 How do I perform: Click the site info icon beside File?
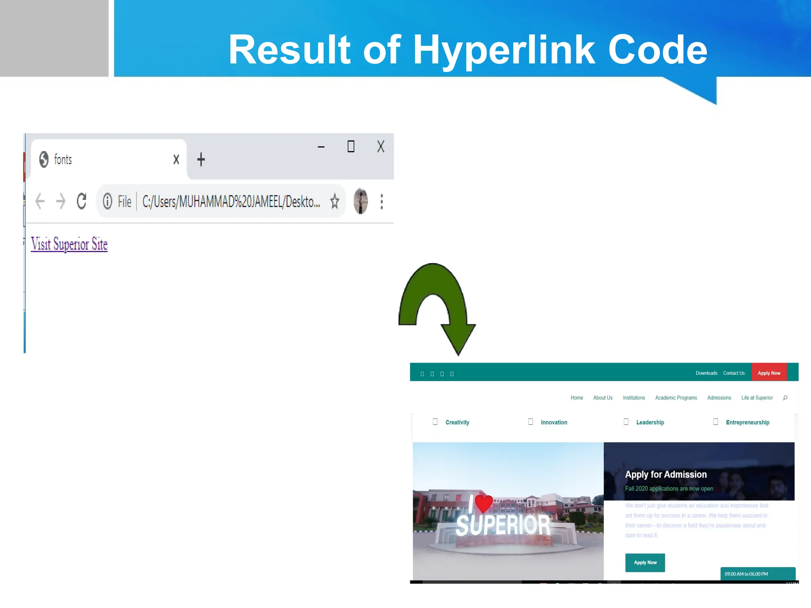pyautogui.click(x=107, y=201)
